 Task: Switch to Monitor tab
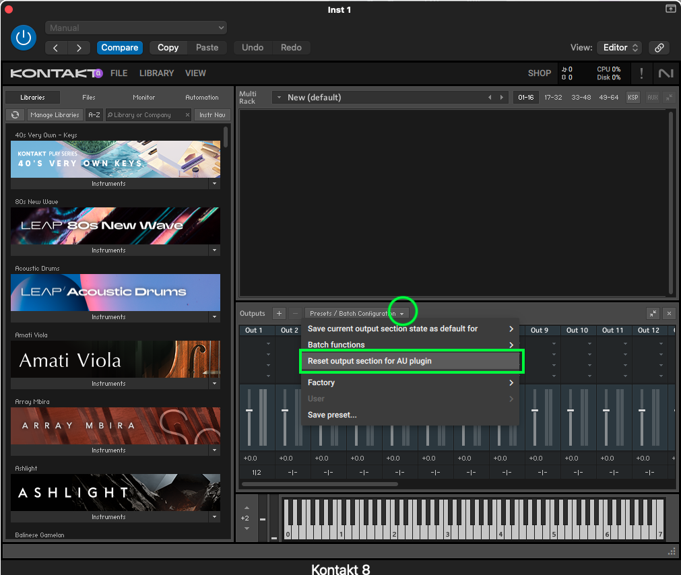click(x=143, y=98)
